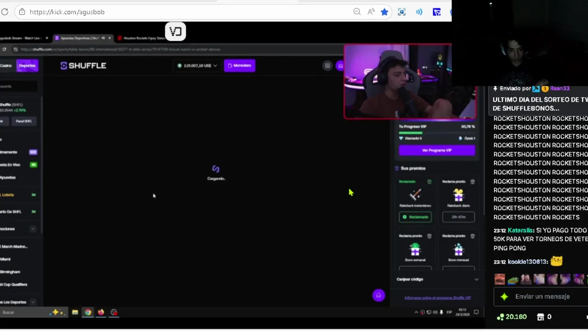Open the OBS icon on the taskbar
588x331 pixels.
coord(114,313)
